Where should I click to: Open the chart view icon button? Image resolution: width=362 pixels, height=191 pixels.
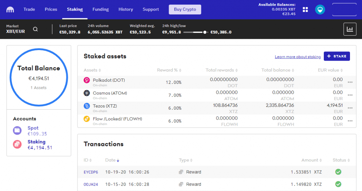350,29
